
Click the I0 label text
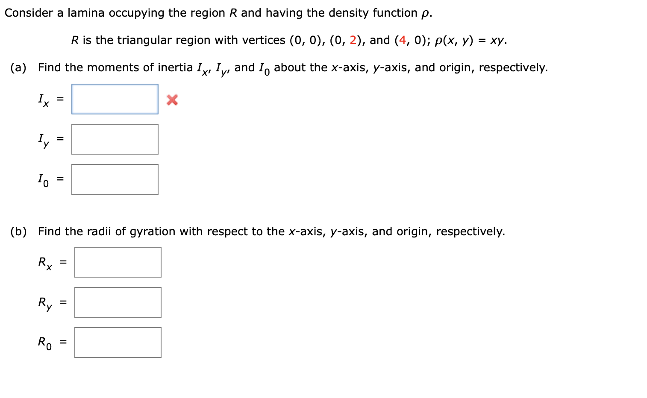(x=43, y=179)
